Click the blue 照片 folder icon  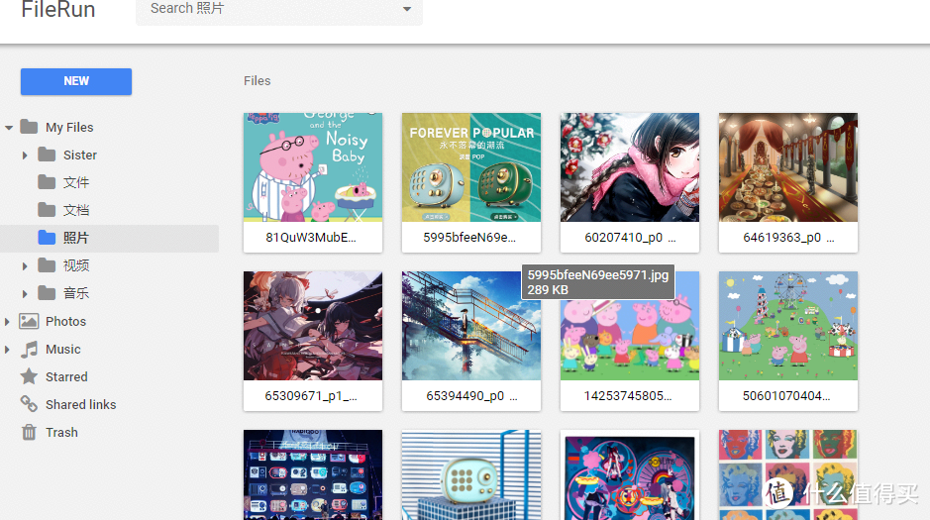point(47,237)
